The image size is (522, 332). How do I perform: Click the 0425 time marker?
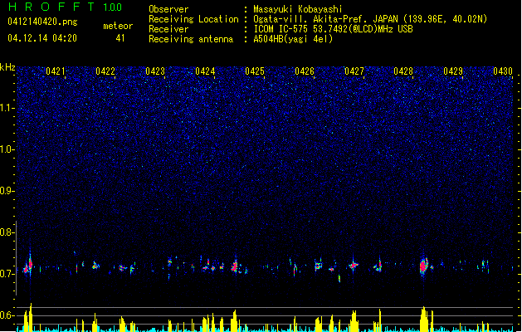click(255, 71)
